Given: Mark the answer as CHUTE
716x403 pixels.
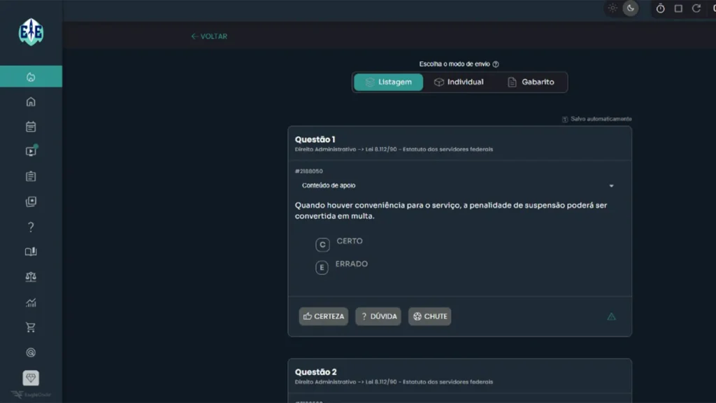Looking at the screenshot, I should tap(429, 316).
